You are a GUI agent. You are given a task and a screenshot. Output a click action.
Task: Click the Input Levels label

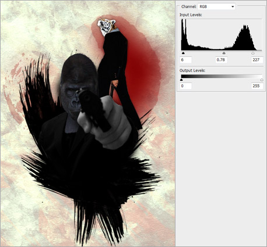(191, 15)
